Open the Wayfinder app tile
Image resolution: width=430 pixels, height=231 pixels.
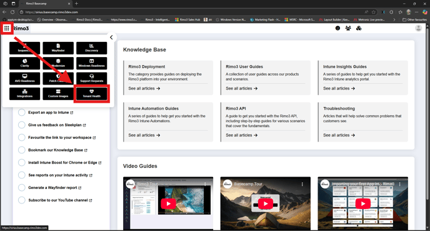point(58,48)
